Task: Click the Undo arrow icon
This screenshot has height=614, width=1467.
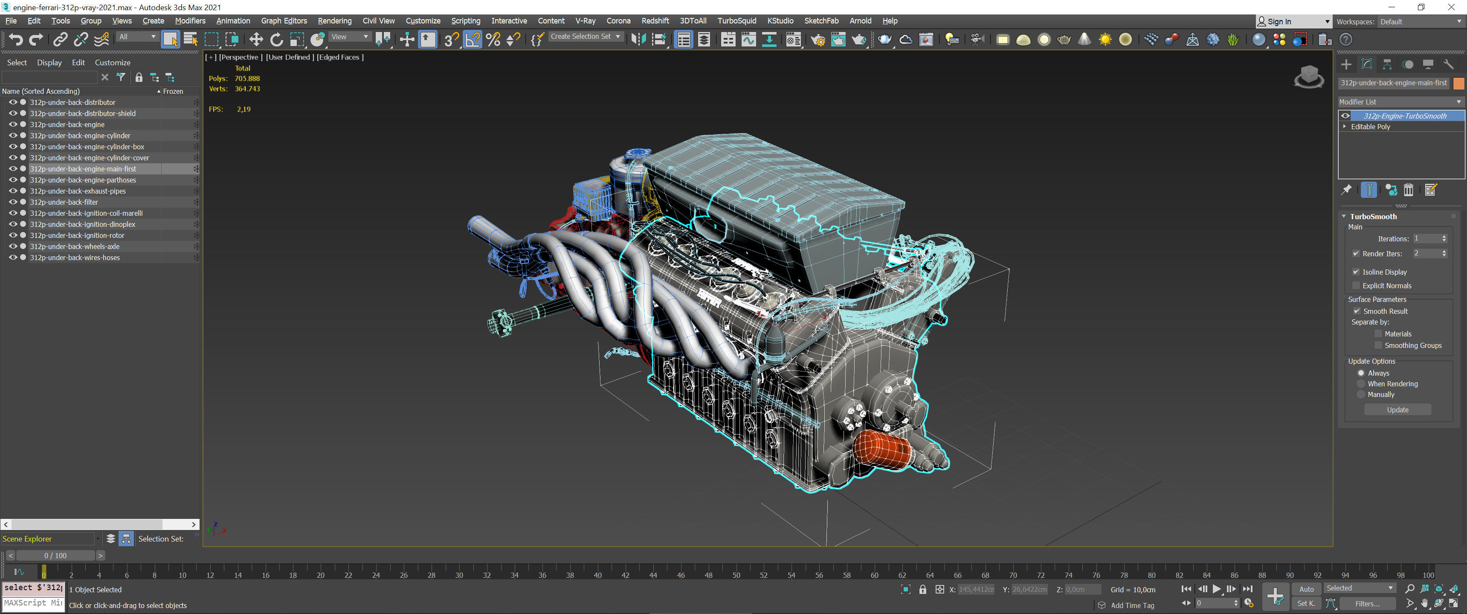Action: (x=15, y=39)
